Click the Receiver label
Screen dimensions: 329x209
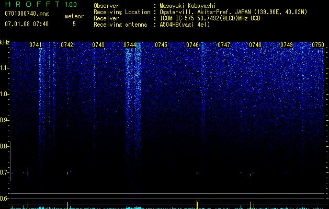coord(106,18)
